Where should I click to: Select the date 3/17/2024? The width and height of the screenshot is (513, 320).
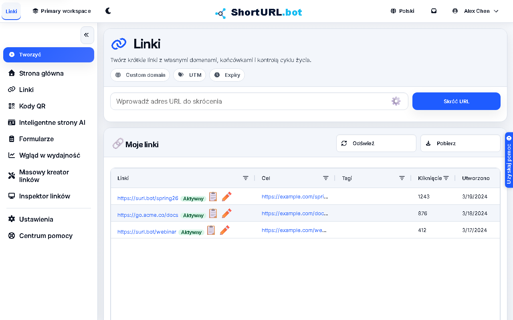(475, 230)
